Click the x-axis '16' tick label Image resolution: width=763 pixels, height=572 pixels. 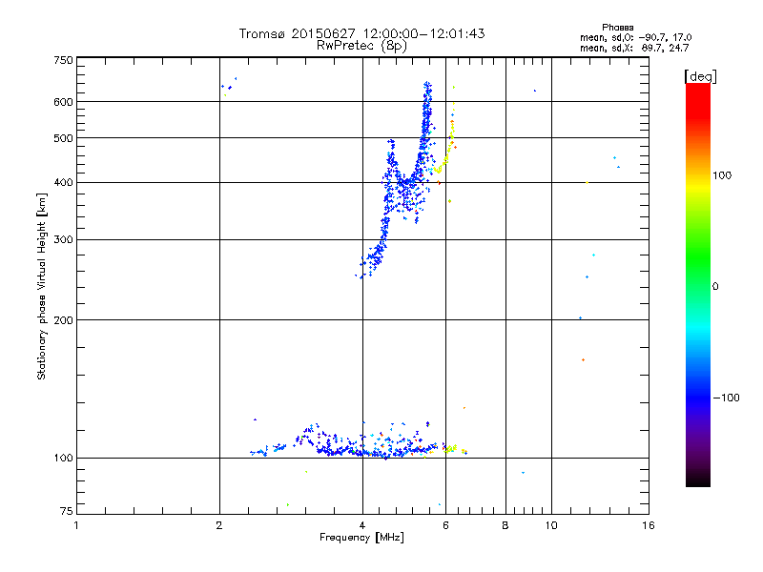pos(649,525)
